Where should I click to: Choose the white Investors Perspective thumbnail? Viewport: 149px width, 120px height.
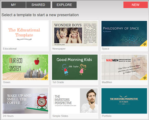click(x=75, y=101)
